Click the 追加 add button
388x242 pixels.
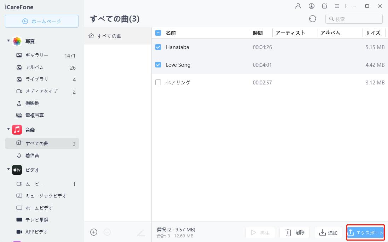(x=328, y=232)
